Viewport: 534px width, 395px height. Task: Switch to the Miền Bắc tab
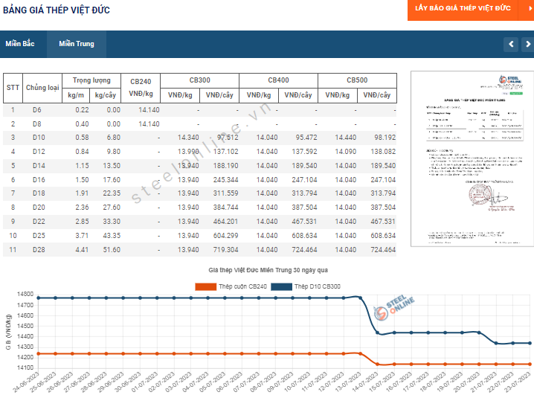pyautogui.click(x=20, y=44)
